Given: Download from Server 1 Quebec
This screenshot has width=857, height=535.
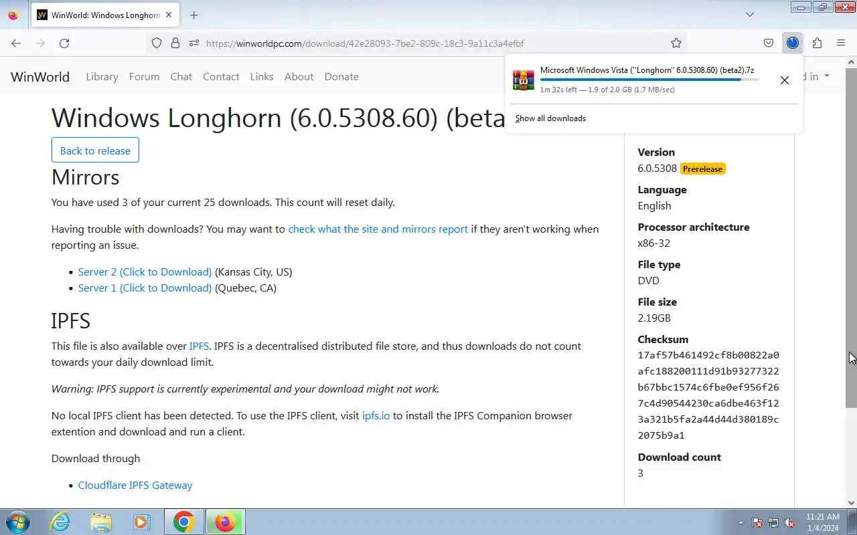Looking at the screenshot, I should coord(145,288).
